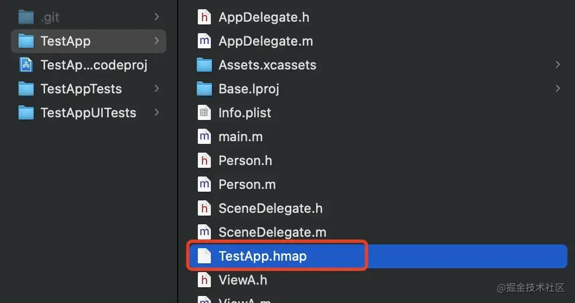Click the Assets.xcassets folder icon
Image resolution: width=575 pixels, height=303 pixels.
pos(204,65)
